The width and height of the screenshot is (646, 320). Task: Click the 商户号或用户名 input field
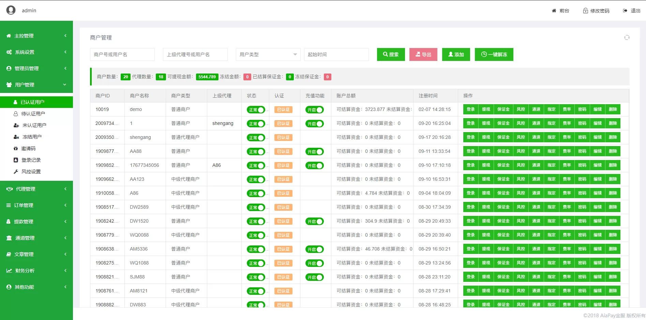click(122, 54)
